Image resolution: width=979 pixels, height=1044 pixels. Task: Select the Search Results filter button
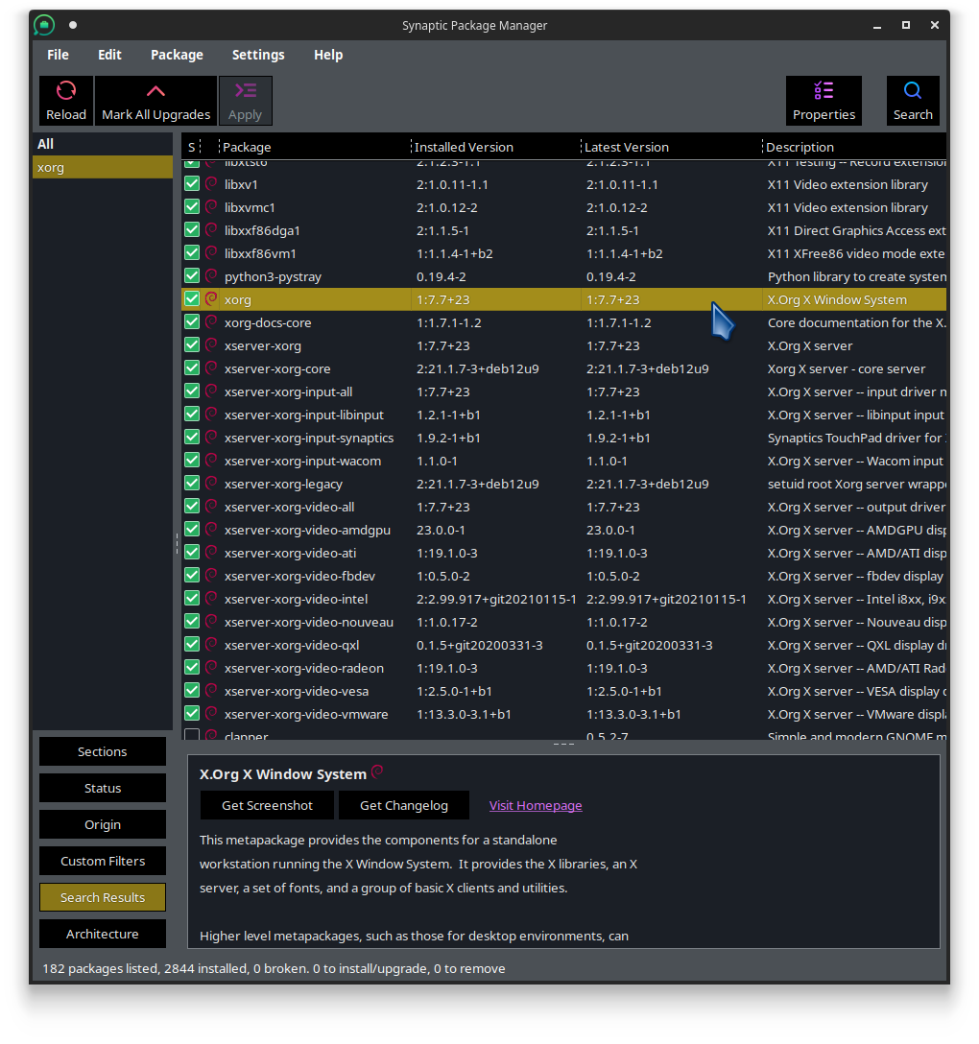point(103,897)
